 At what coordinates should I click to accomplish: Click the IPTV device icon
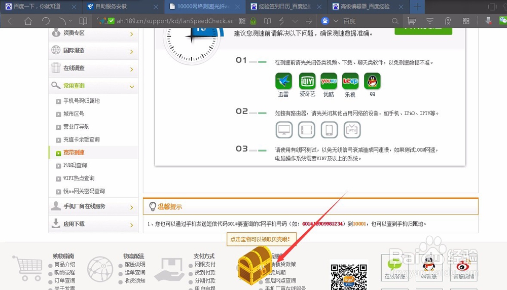352,130
